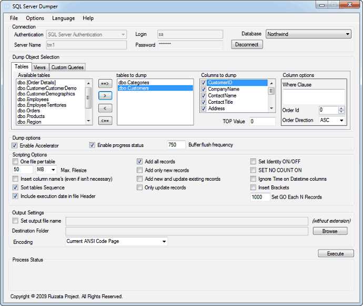Uncheck the ContactName column checkbox
The width and height of the screenshot is (363, 306).
[204, 95]
